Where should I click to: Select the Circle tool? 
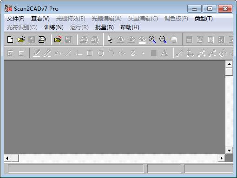101,53
